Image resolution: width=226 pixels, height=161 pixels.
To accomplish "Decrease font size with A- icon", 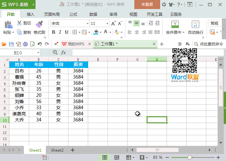I will click(120, 23).
